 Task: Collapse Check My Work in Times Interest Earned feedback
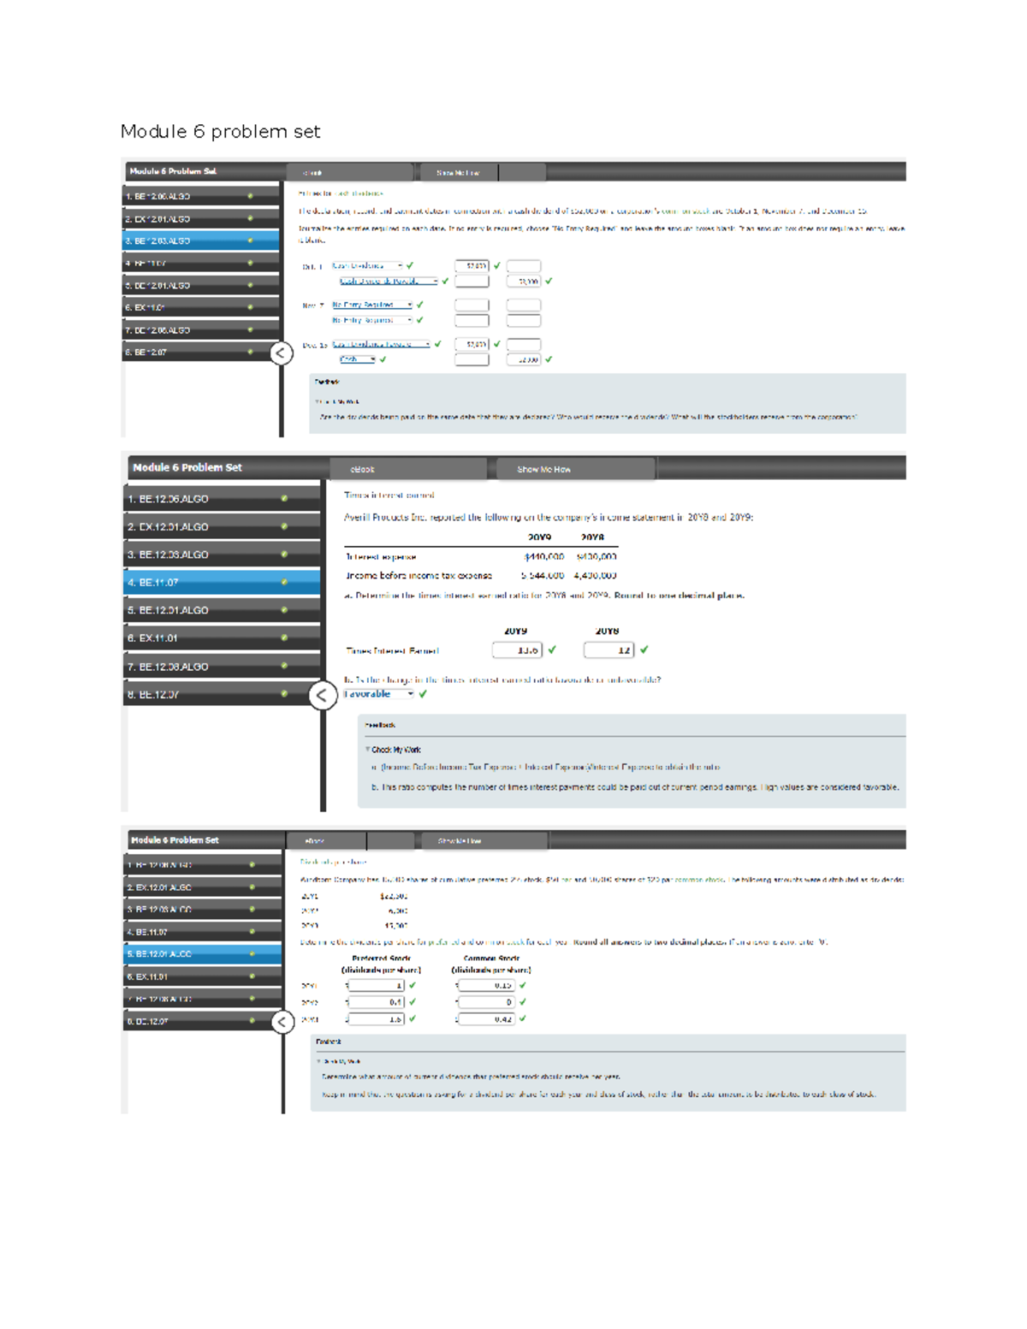[368, 750]
